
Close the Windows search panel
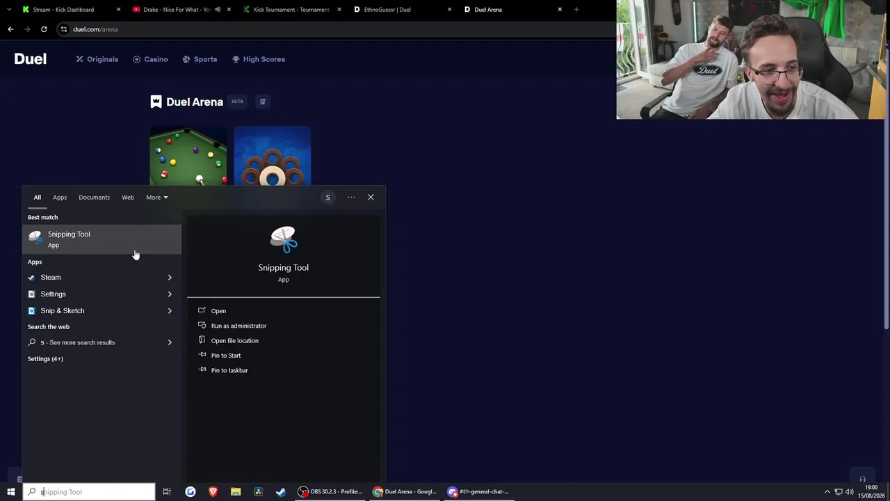point(371,198)
